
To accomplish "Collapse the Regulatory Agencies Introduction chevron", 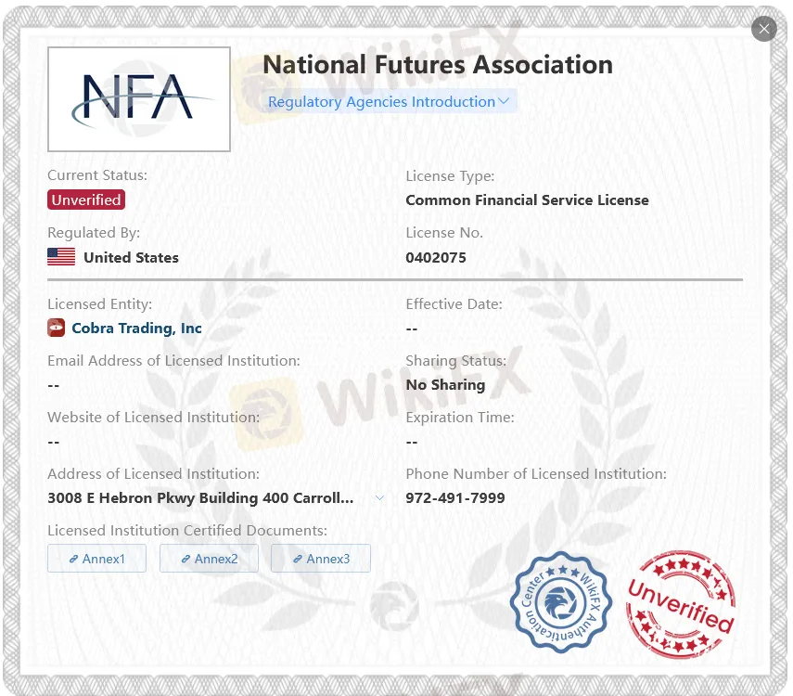I will click(x=504, y=101).
